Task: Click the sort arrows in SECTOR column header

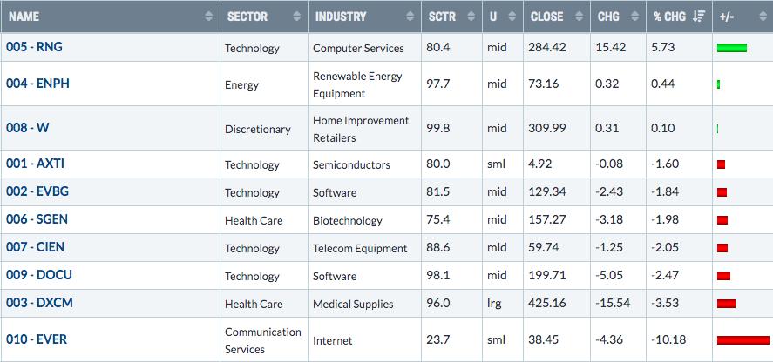Action: pyautogui.click(x=297, y=17)
